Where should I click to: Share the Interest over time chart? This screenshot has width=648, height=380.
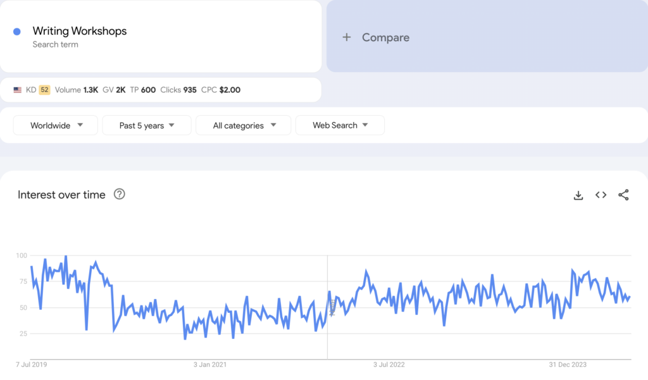click(623, 195)
